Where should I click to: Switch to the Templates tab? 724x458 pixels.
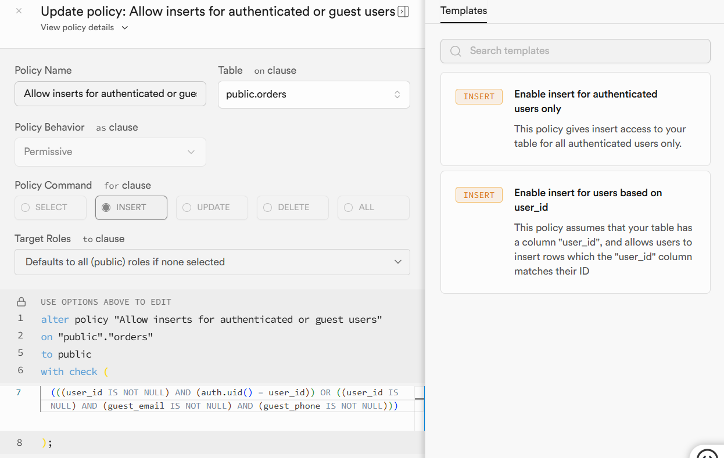tap(464, 11)
